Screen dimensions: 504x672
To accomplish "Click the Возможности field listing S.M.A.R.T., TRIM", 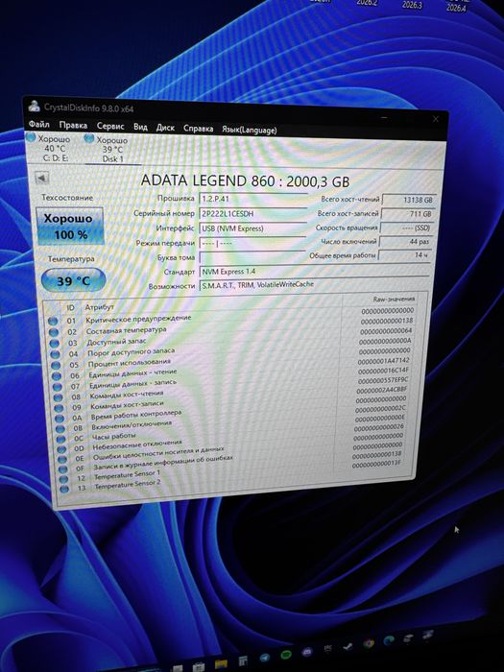I will click(314, 285).
